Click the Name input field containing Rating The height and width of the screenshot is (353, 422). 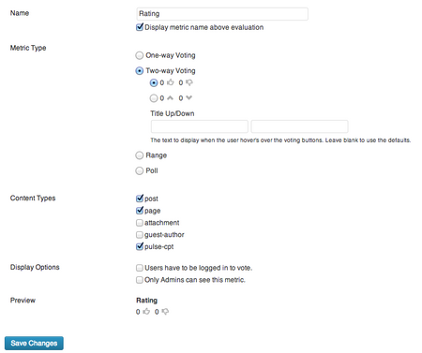coord(222,14)
